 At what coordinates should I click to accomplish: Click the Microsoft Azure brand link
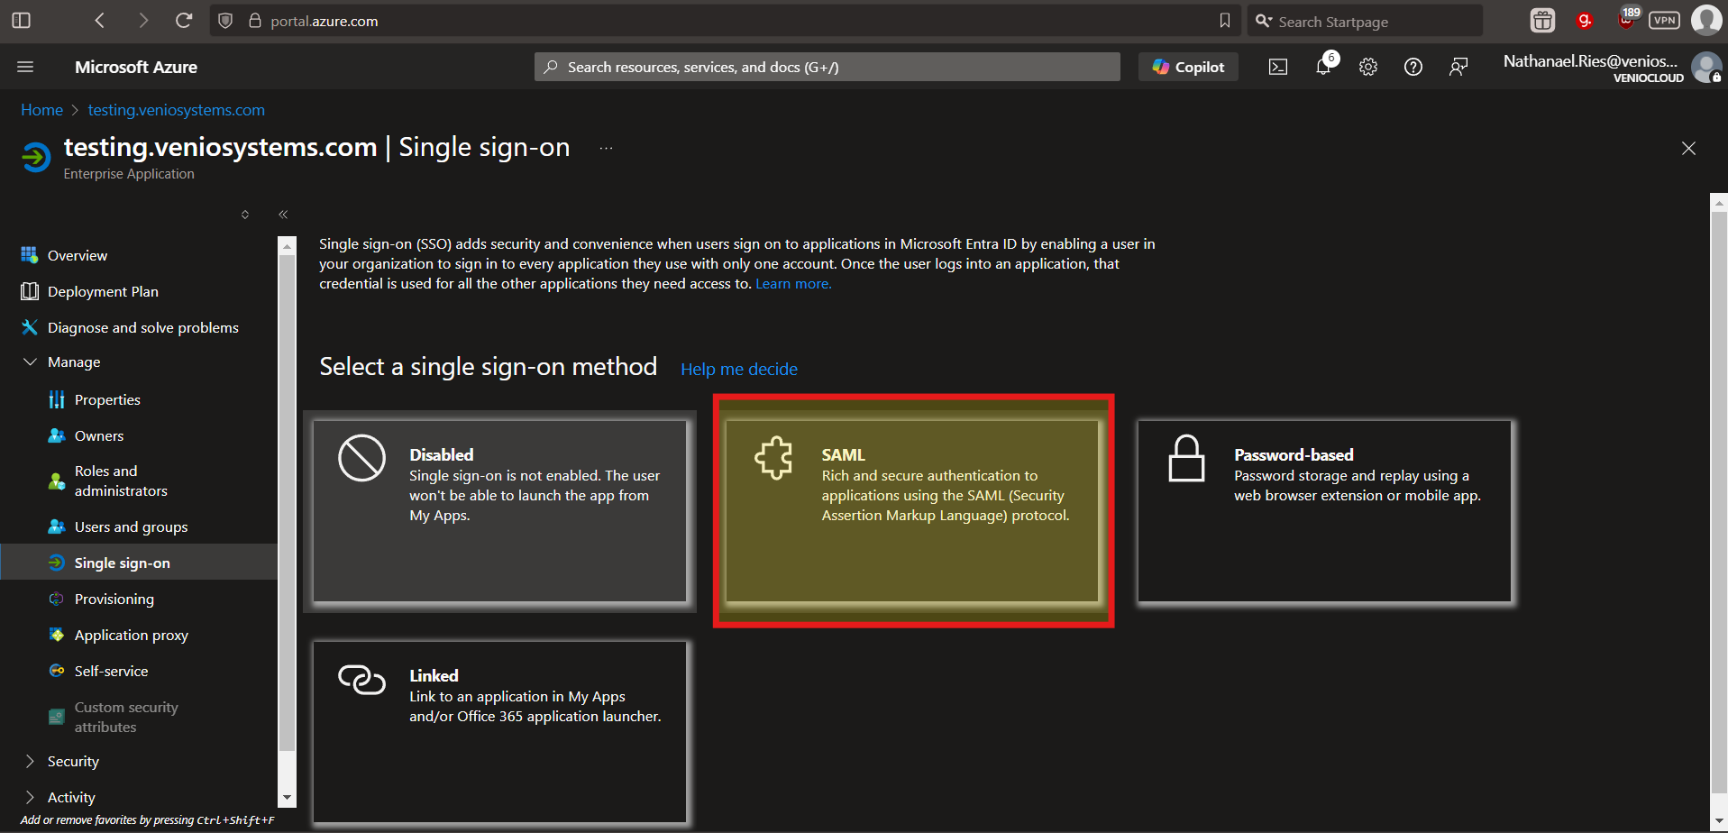[136, 67]
